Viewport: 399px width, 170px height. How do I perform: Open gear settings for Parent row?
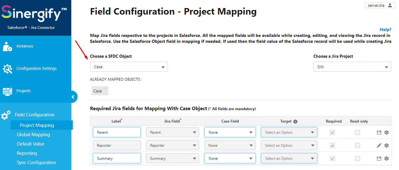coord(387,132)
